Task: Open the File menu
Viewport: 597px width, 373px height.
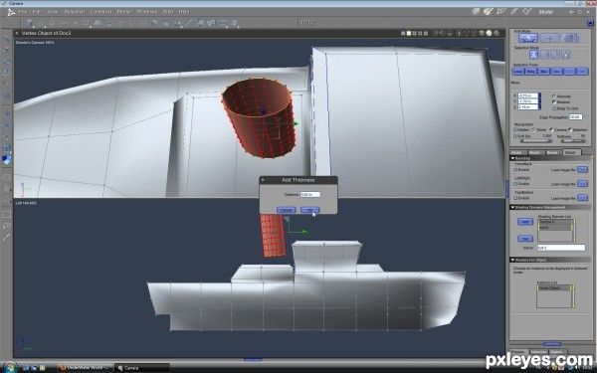Action: coord(23,12)
